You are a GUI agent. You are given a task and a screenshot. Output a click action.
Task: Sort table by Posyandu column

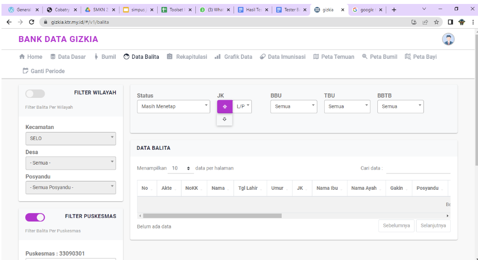pos(430,188)
